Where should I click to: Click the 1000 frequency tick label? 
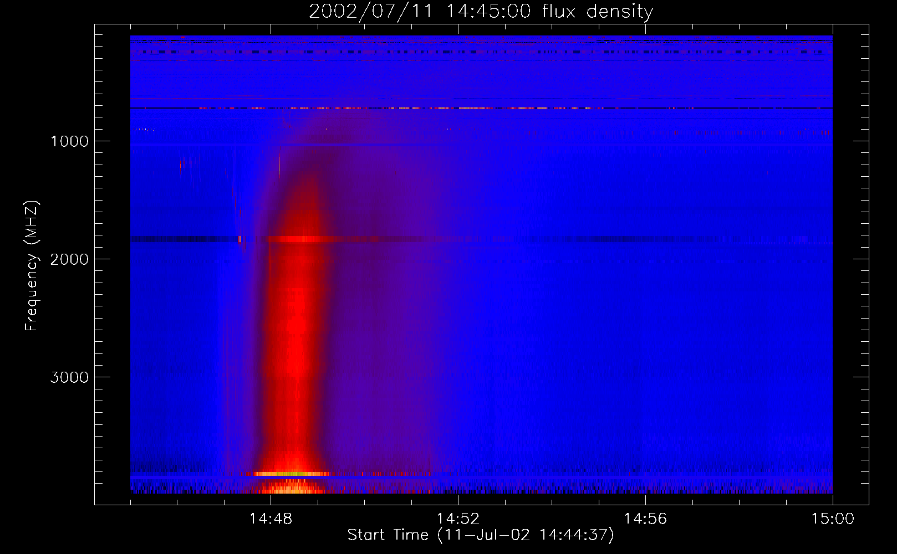(69, 141)
